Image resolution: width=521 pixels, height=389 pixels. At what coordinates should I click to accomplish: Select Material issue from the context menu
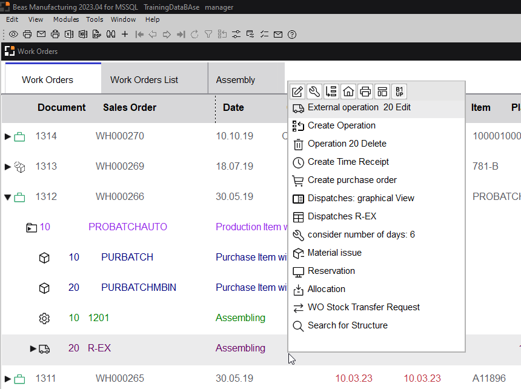click(334, 253)
